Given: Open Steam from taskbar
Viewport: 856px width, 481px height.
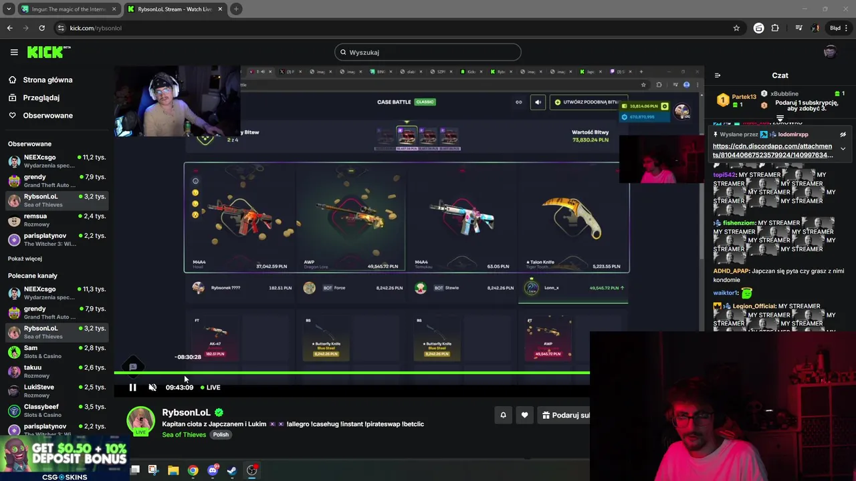Looking at the screenshot, I should [x=232, y=470].
